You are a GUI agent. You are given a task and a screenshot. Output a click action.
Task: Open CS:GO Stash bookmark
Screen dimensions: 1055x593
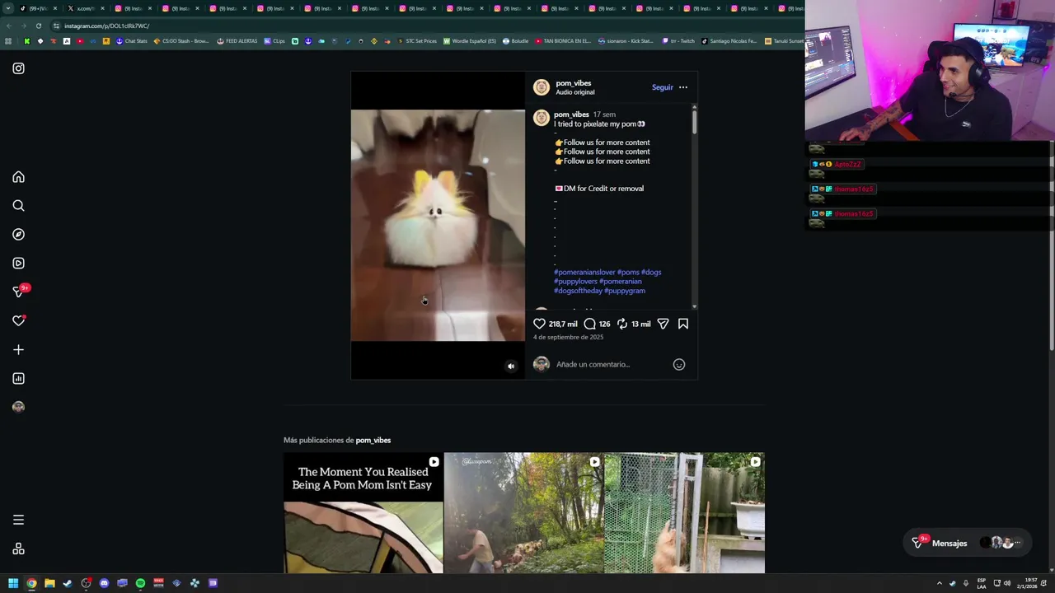click(181, 41)
